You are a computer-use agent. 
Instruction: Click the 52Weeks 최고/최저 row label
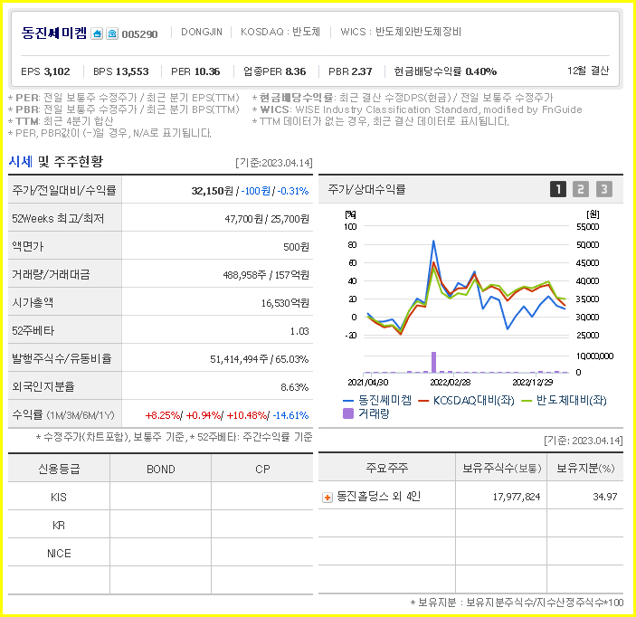[x=58, y=218]
